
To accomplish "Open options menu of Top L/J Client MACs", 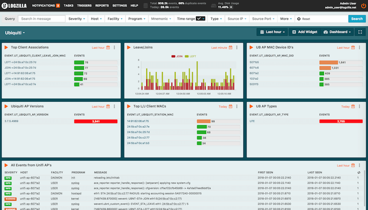I will tap(237, 106).
